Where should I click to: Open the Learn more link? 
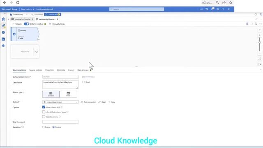(88, 77)
